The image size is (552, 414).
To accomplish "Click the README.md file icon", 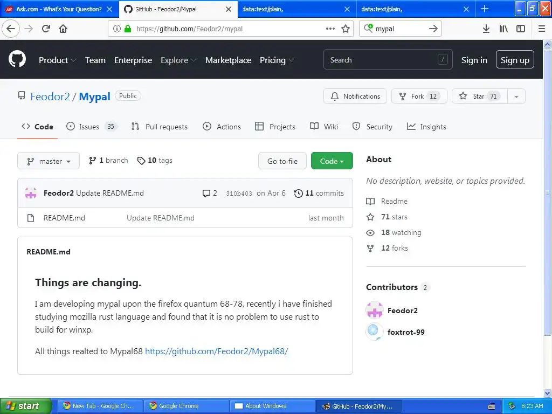I will [x=31, y=218].
